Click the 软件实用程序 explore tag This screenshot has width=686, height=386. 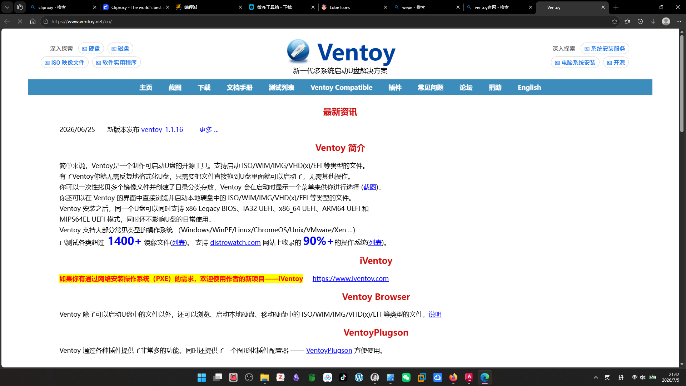[116, 63]
